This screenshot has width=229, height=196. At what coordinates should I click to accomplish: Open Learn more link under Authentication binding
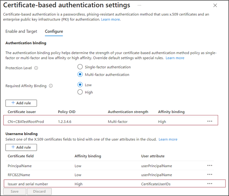(x=175, y=58)
